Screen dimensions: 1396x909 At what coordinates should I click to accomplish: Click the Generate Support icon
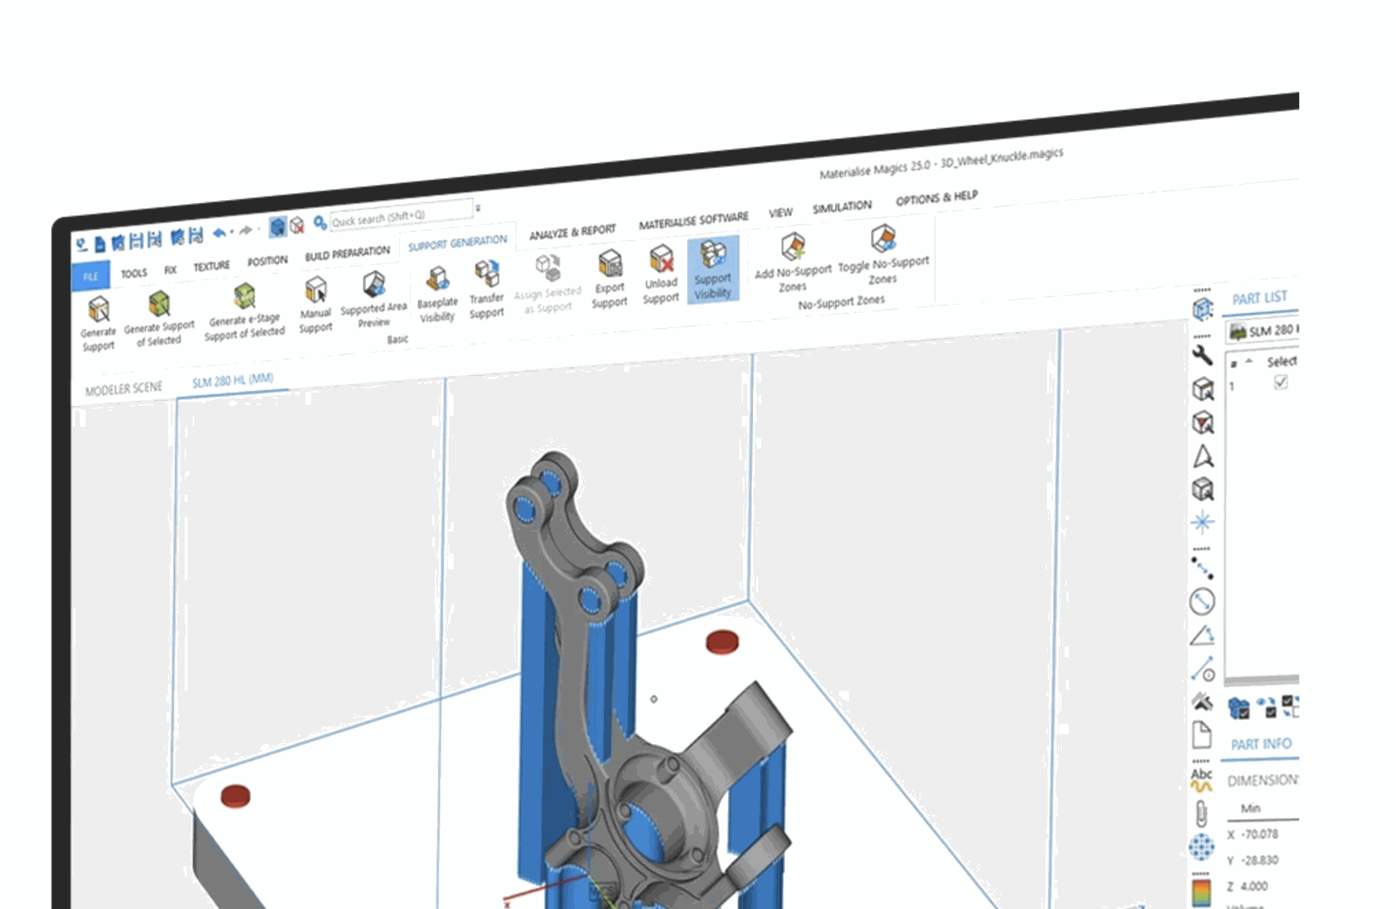click(x=98, y=310)
